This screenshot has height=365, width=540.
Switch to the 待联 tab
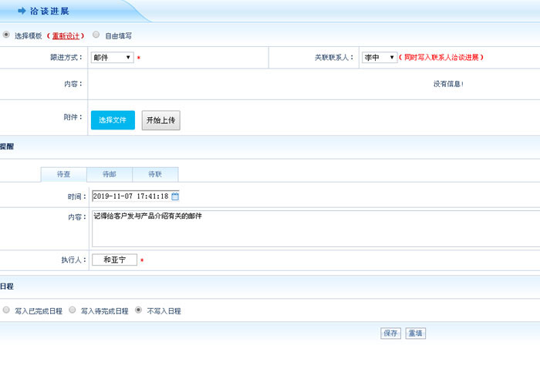[x=155, y=175]
